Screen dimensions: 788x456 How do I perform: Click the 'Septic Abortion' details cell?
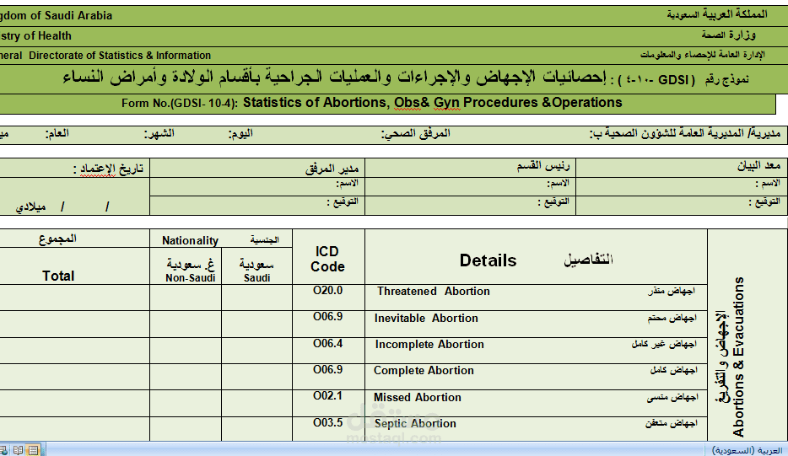[537, 429]
